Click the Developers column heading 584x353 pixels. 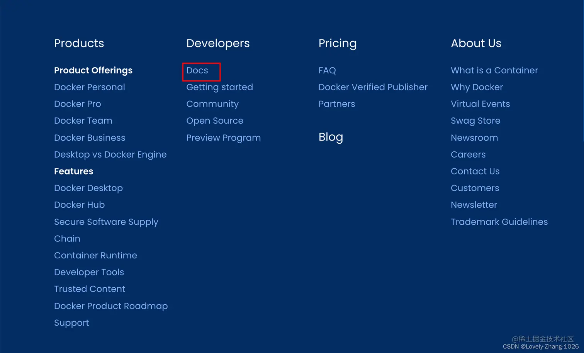pos(218,43)
